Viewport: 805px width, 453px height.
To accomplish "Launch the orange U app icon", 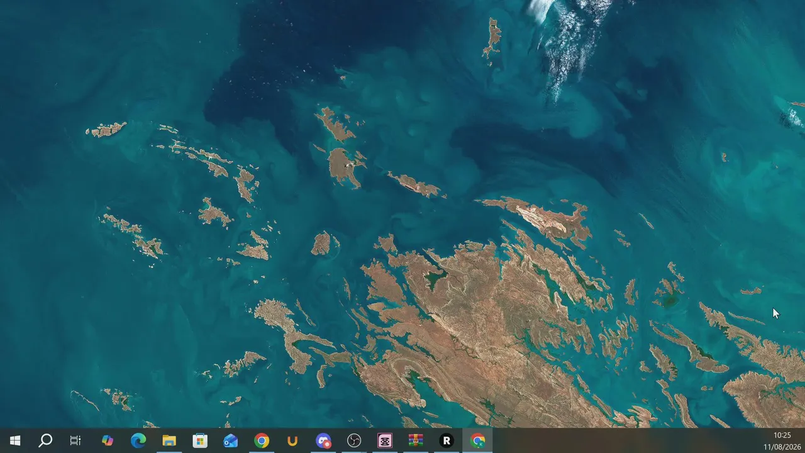I will coord(292,441).
